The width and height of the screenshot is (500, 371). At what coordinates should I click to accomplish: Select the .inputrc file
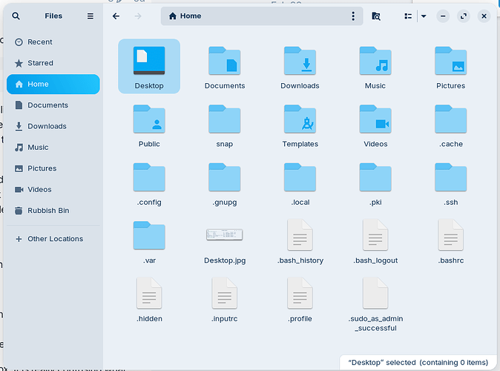(225, 293)
